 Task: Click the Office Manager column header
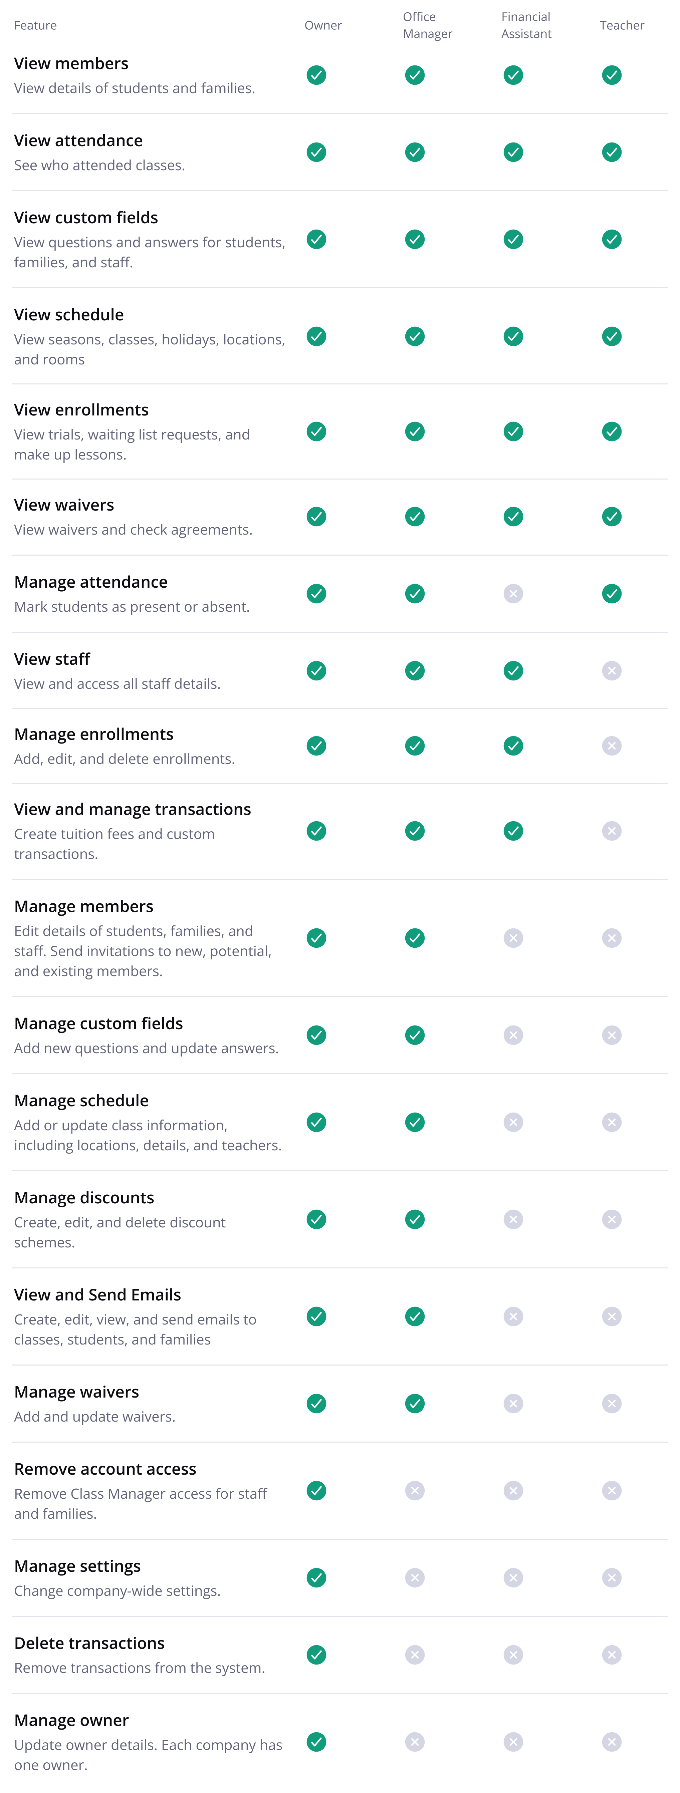tap(427, 26)
